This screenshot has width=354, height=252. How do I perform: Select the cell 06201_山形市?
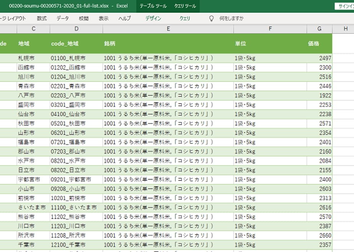coord(76,133)
